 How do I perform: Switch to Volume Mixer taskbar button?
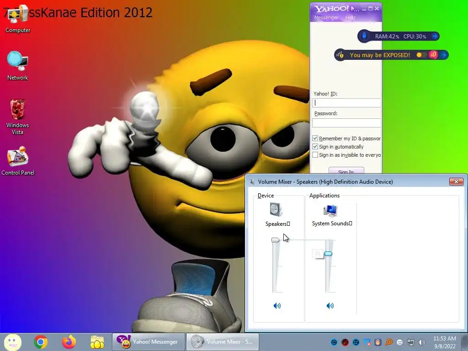[x=223, y=342]
